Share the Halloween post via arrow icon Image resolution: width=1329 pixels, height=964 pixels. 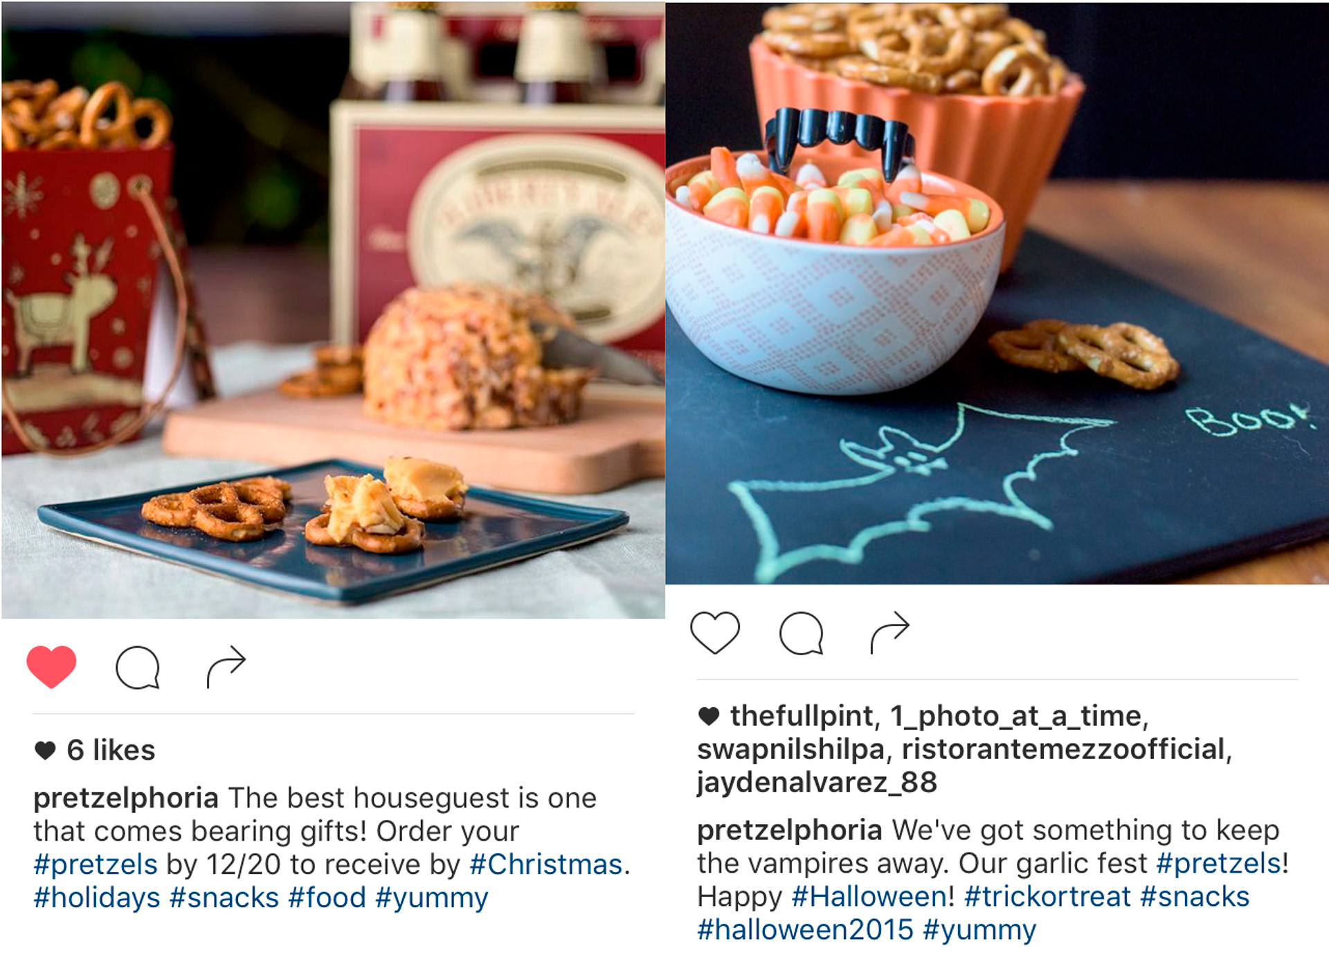pyautogui.click(x=889, y=632)
